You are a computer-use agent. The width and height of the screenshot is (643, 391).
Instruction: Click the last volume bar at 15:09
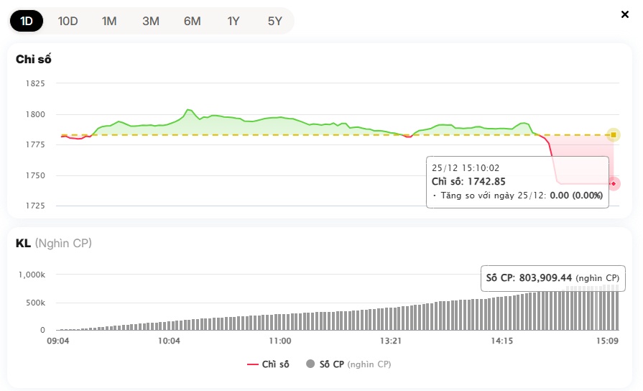[x=616, y=309]
